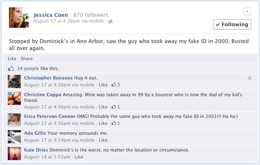Toggle the Following button

(232, 25)
